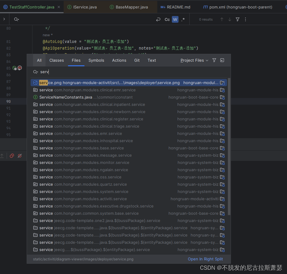287x274 pixels.
Task: Switch to README.md editor tab
Action: [x=175, y=7]
